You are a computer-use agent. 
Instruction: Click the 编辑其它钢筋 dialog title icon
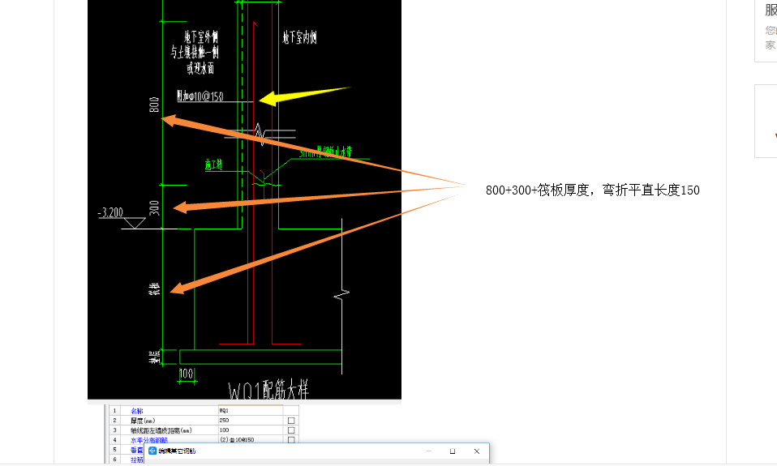152,451
